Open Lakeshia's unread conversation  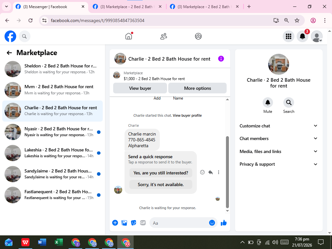52,153
